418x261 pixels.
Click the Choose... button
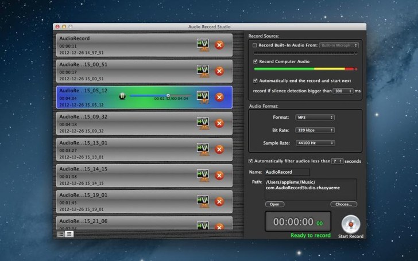[343, 204]
